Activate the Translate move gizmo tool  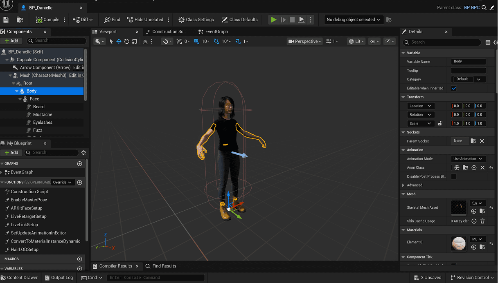tap(119, 41)
